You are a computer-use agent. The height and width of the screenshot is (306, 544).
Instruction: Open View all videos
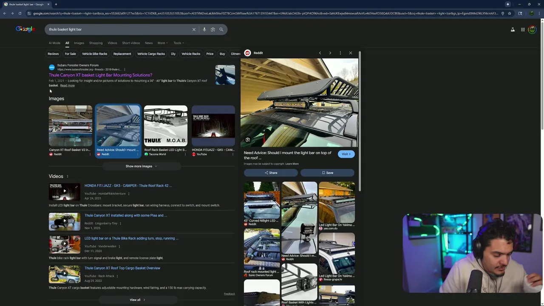click(137, 300)
